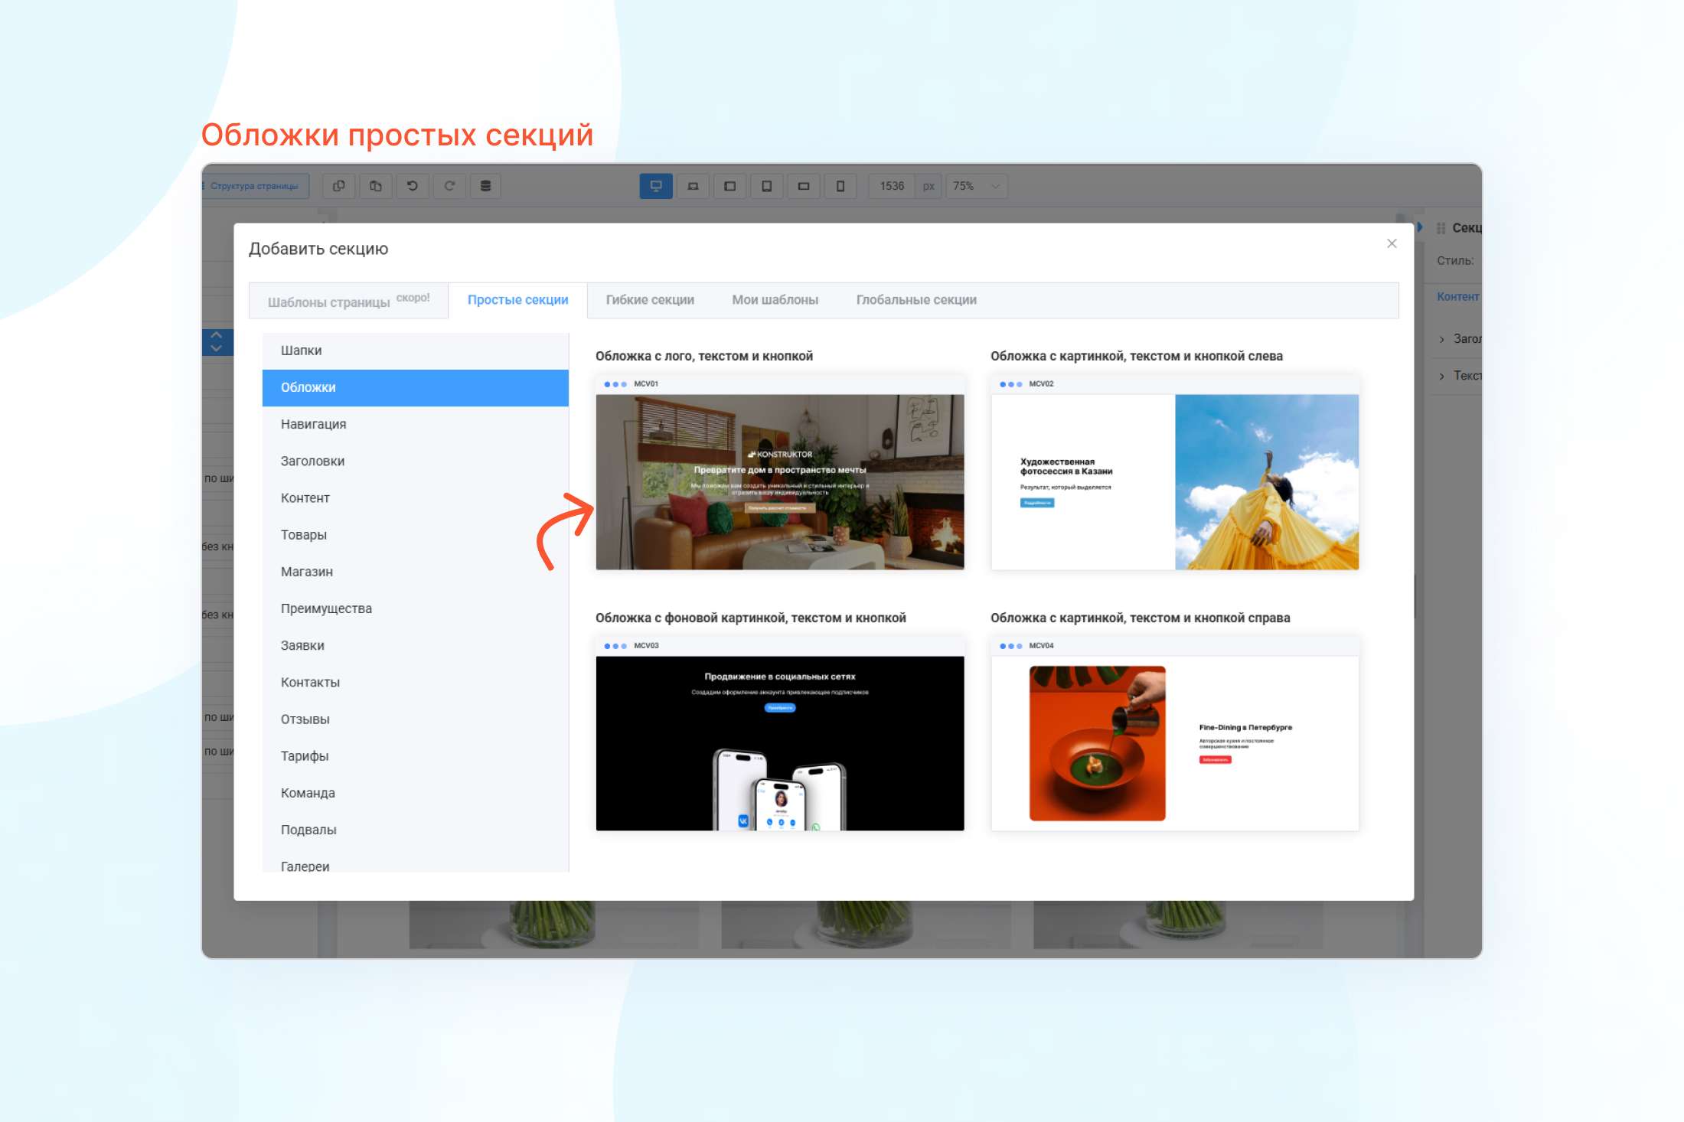Viewport: 1684px width, 1122px height.
Task: Click title Обложка с картинкой, текстом и кнопкой справа
Action: click(1141, 618)
